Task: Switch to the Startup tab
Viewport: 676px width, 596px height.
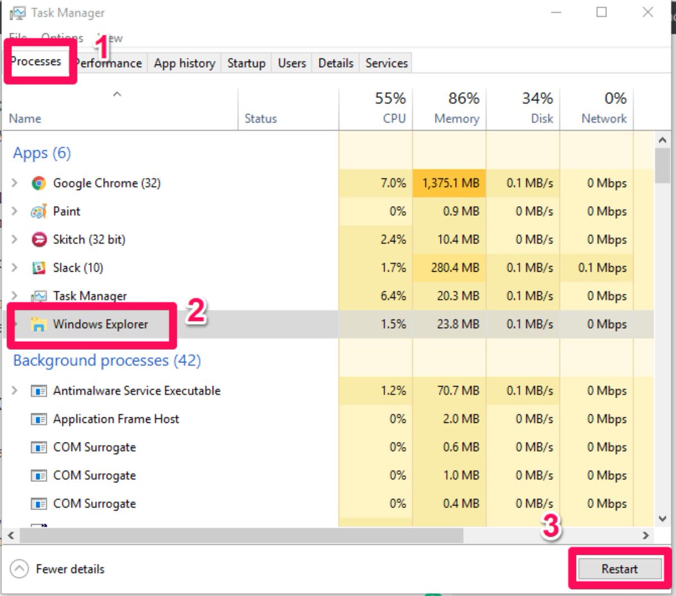Action: [246, 63]
